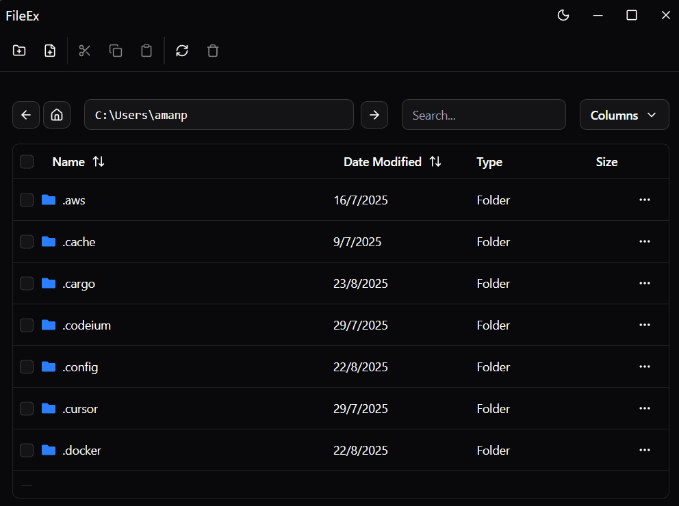Open .aws folder icon
This screenshot has height=506, width=679.
49,200
